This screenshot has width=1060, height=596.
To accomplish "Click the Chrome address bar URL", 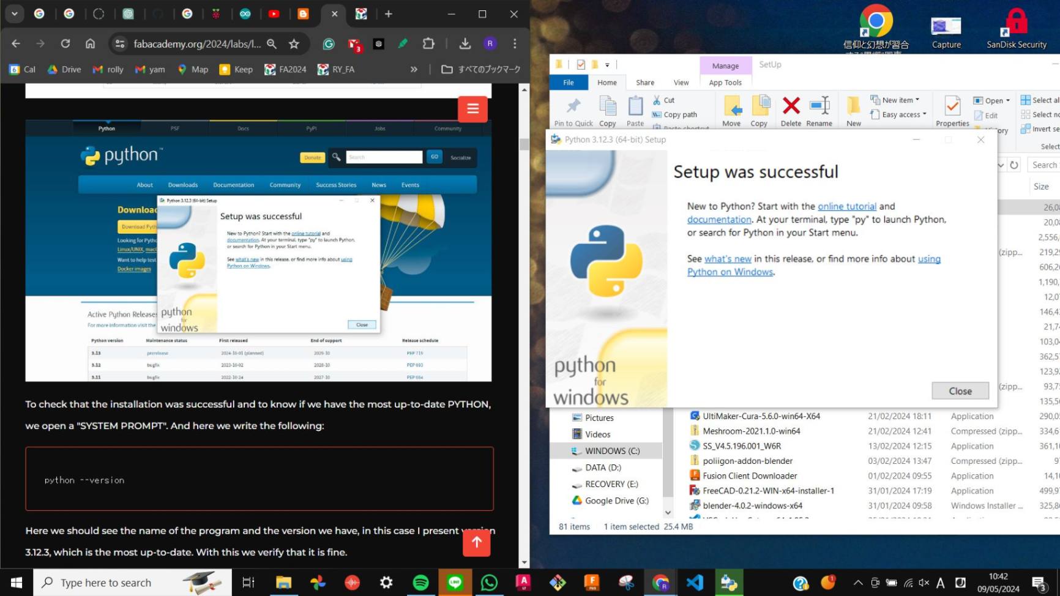I will click(x=197, y=43).
